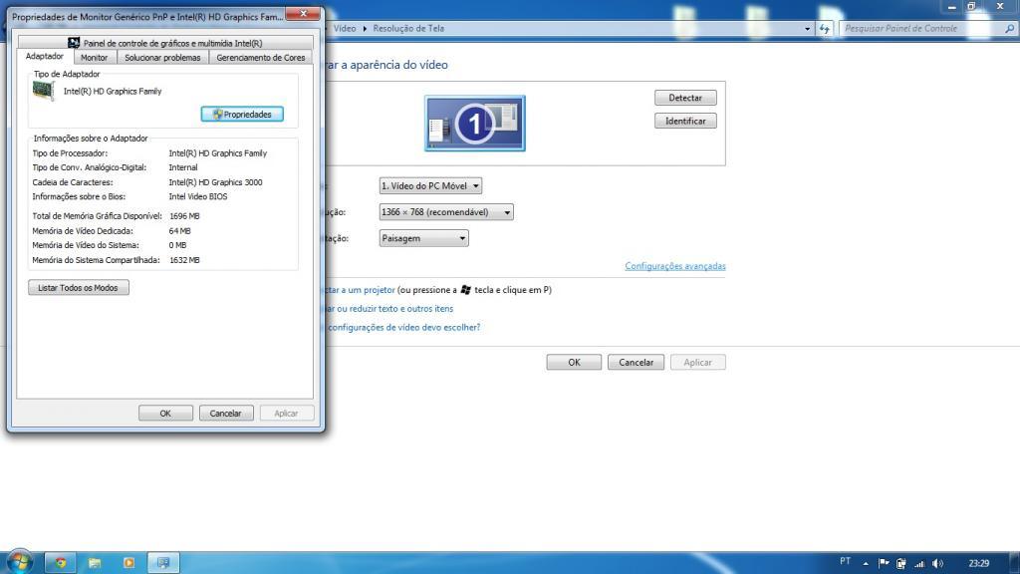Open Windows Explorer folder icon in taskbar

point(95,563)
